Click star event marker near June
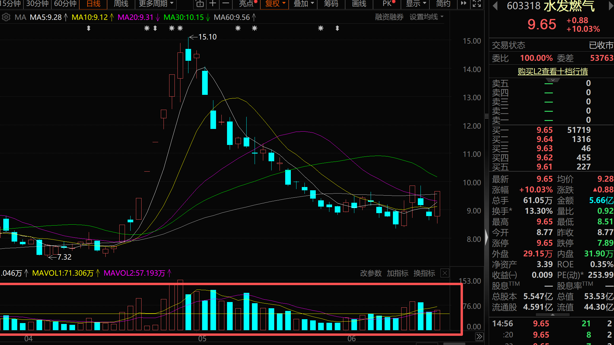This screenshot has width=614, height=345. tap(321, 28)
